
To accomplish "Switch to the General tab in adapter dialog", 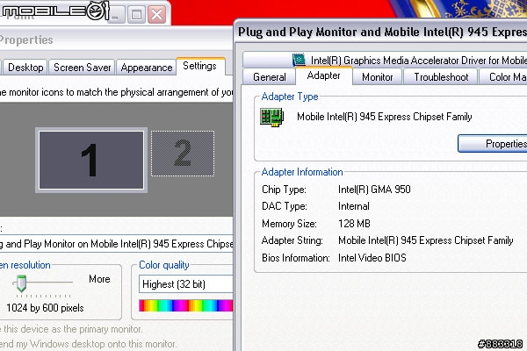I will click(x=270, y=77).
